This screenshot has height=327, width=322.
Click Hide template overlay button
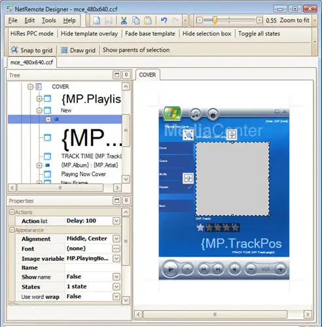pos(89,33)
